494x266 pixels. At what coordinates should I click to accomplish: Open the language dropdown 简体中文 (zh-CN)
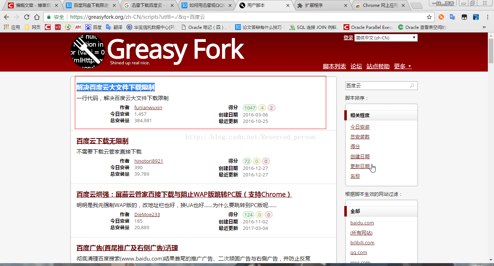[386, 38]
